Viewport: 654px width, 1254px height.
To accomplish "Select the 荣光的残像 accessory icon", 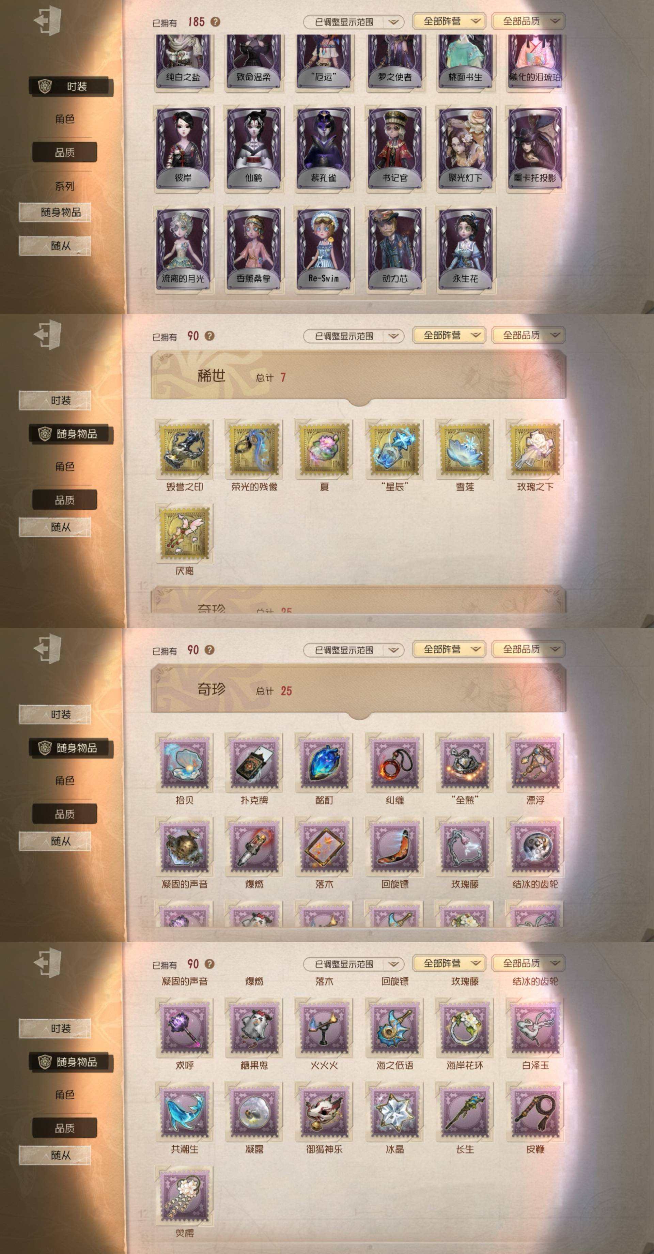I will [254, 449].
